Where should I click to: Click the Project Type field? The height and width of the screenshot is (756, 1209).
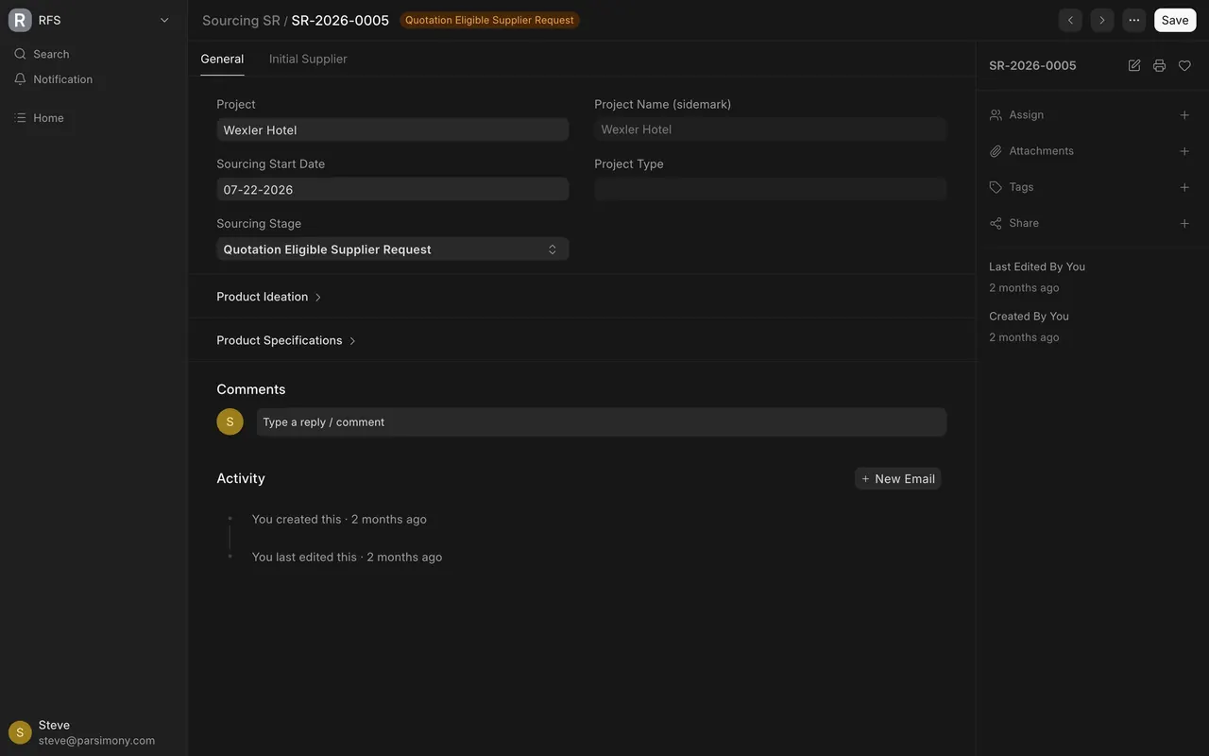771,189
